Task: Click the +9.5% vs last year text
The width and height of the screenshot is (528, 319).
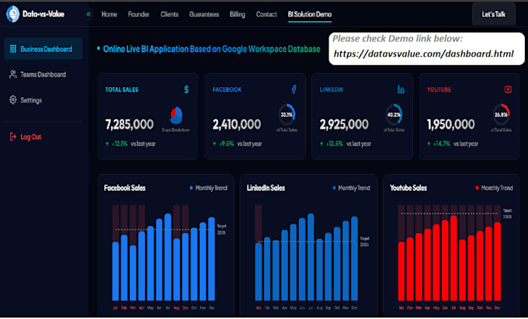Action: 238,144
